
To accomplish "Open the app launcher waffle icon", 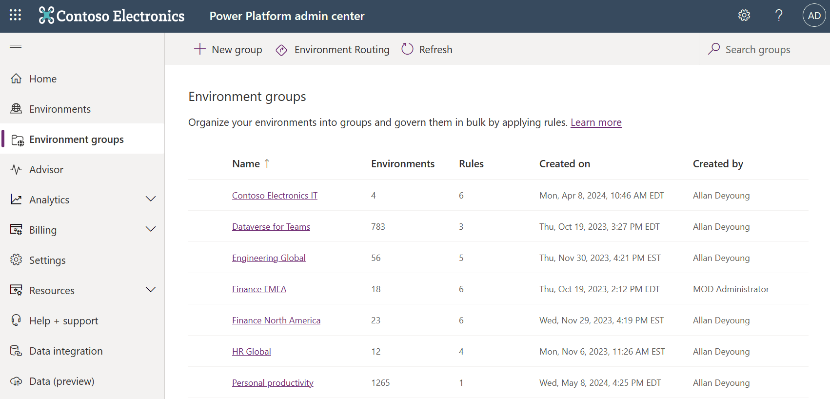I will pos(15,16).
